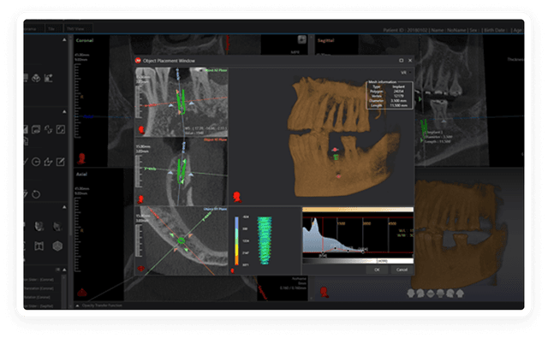Click the Cancel button in placement dialog
Viewport: 548px width, 338px height.
coord(402,270)
